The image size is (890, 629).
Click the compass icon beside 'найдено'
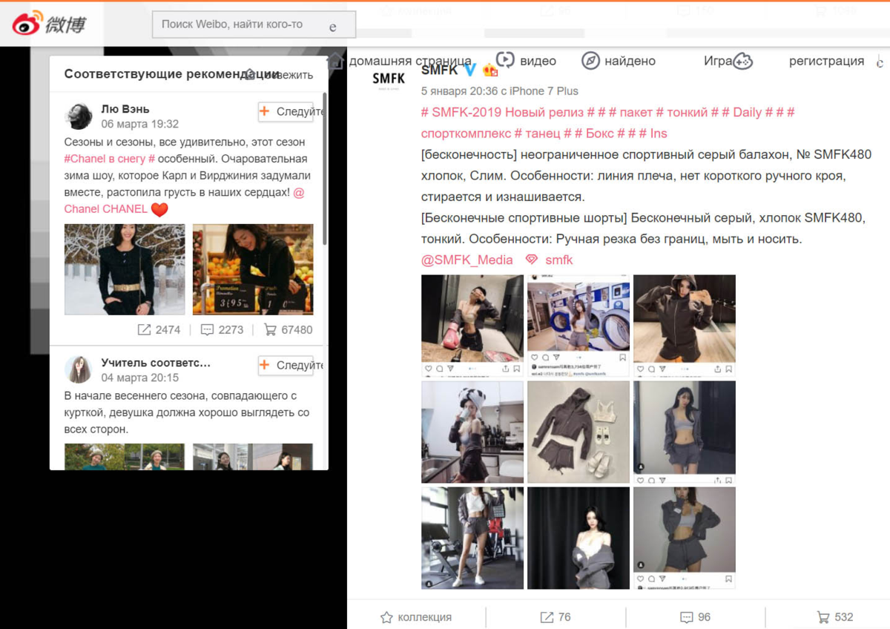click(x=590, y=61)
